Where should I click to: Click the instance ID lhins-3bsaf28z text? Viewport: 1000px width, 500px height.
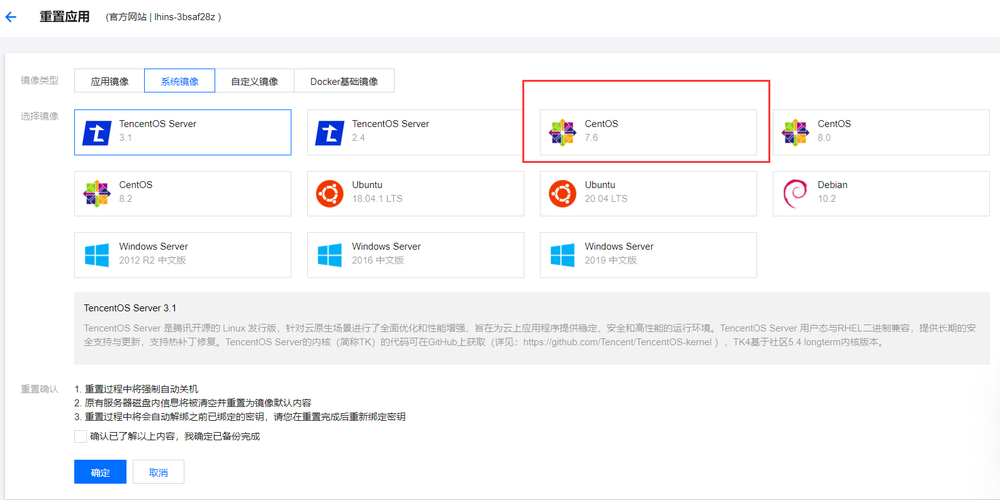pos(184,17)
